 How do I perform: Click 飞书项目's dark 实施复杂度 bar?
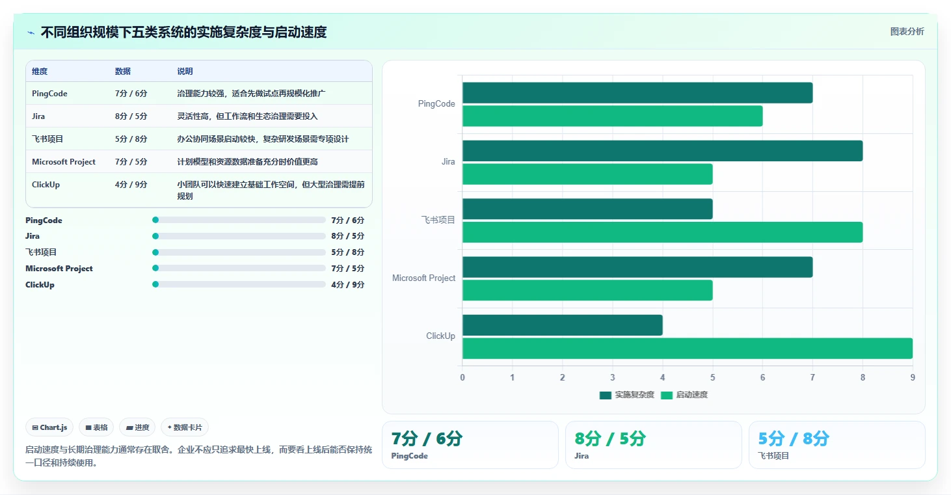click(x=587, y=209)
